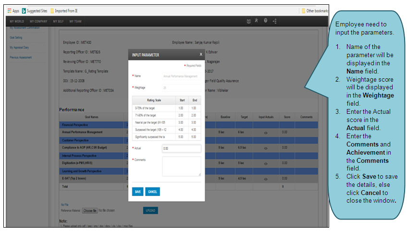Click Digitization (e-PMS,HRIS) goal name

pyautogui.click(x=77, y=163)
